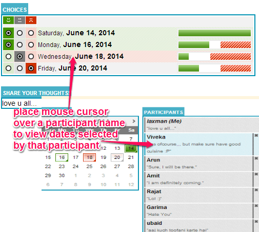Click boxed date 20 in calendar
259x232 pixels.
pyautogui.click(x=117, y=157)
